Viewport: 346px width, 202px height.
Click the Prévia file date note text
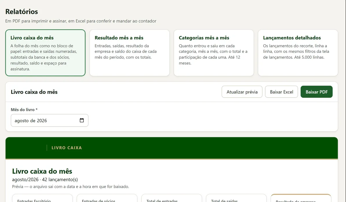click(x=71, y=186)
